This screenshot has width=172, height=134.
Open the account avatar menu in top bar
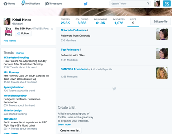(157, 4)
